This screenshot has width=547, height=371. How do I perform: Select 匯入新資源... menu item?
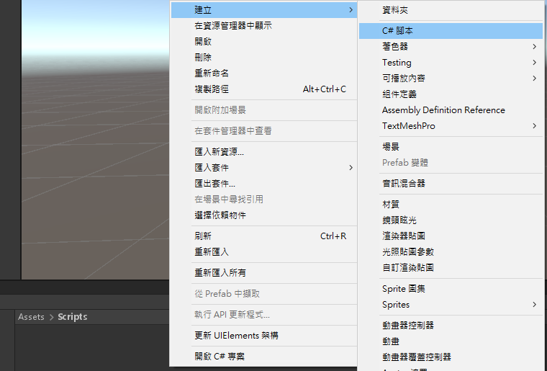(x=219, y=152)
